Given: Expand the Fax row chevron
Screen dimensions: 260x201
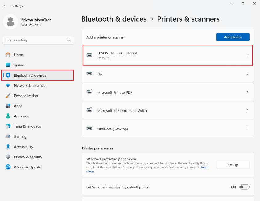Looking at the screenshot, I should tap(247, 74).
